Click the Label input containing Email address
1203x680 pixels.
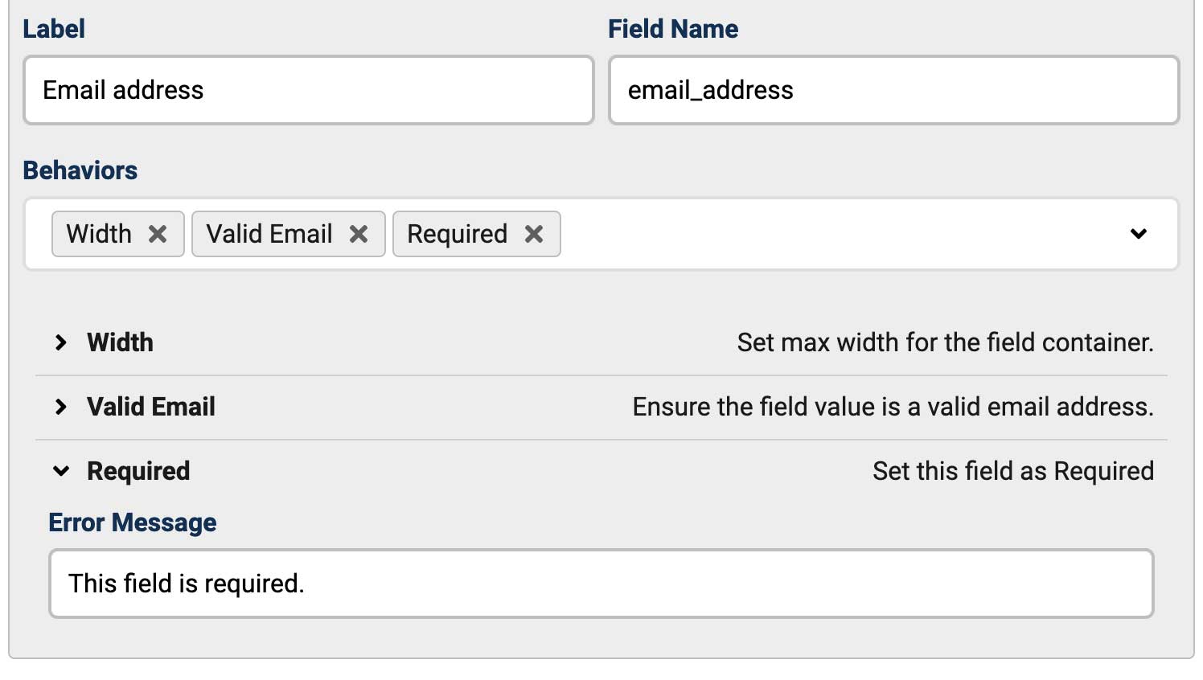tap(309, 90)
